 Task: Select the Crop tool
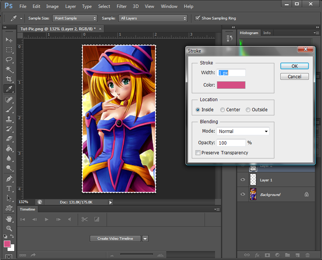tap(9, 79)
